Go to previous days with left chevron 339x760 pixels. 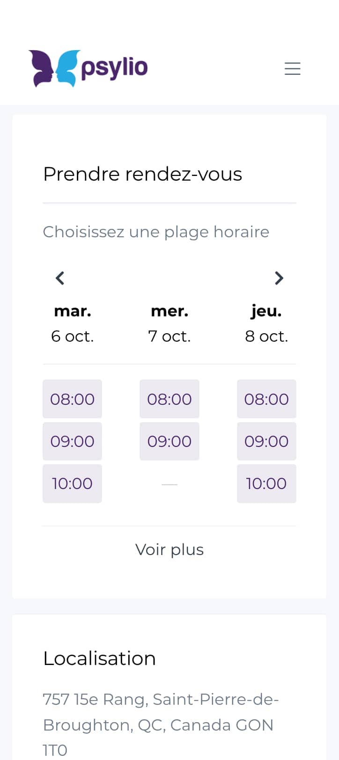pyautogui.click(x=60, y=278)
